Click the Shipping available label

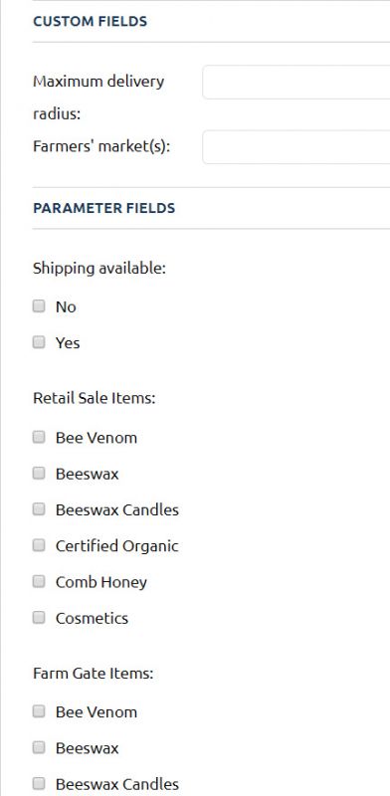(99, 269)
